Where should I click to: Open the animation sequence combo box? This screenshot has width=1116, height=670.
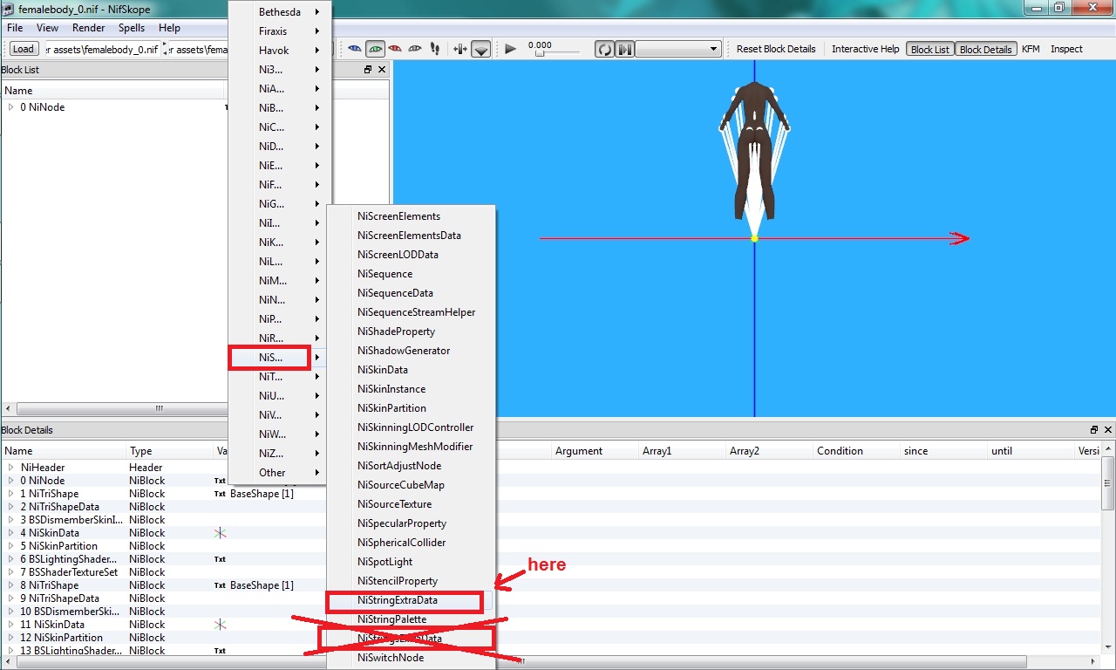click(678, 49)
